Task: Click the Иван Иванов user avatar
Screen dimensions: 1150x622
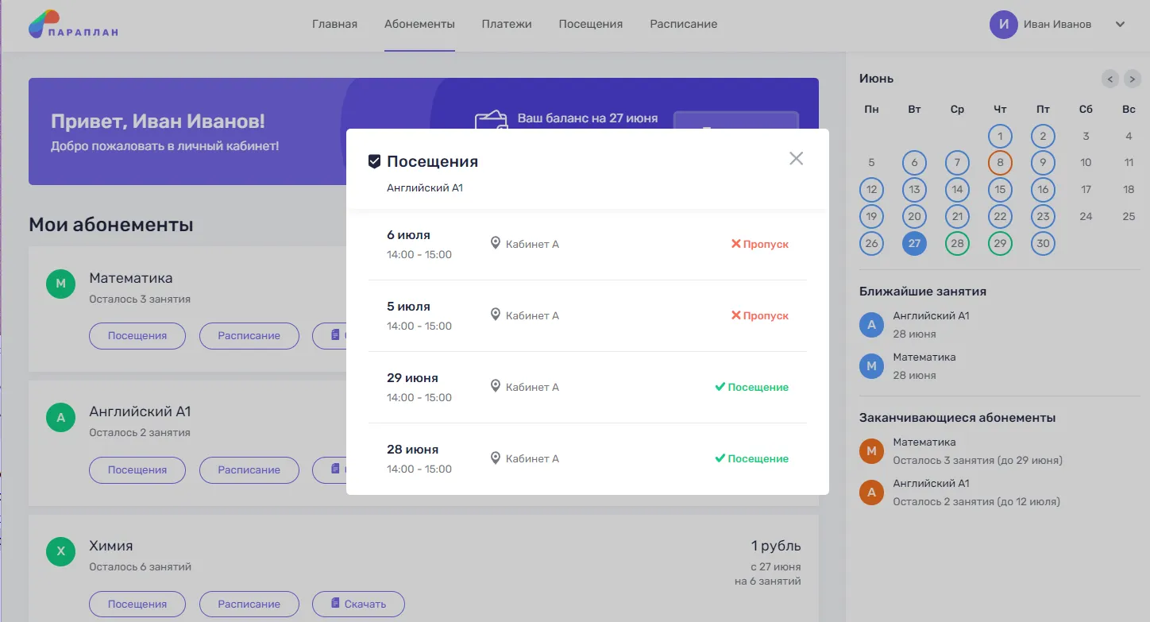Action: (1003, 25)
